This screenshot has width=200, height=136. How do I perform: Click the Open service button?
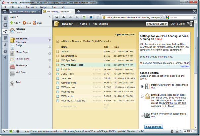coord(38,23)
